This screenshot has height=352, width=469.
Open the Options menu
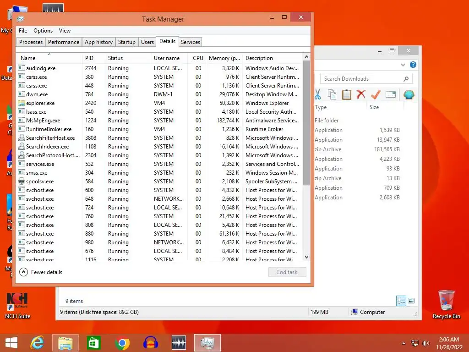click(43, 31)
